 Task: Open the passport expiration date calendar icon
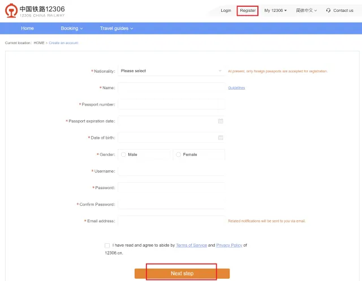221,121
